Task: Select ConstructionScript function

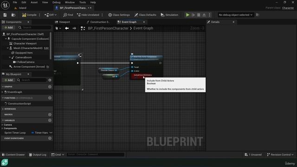Action: [19, 103]
